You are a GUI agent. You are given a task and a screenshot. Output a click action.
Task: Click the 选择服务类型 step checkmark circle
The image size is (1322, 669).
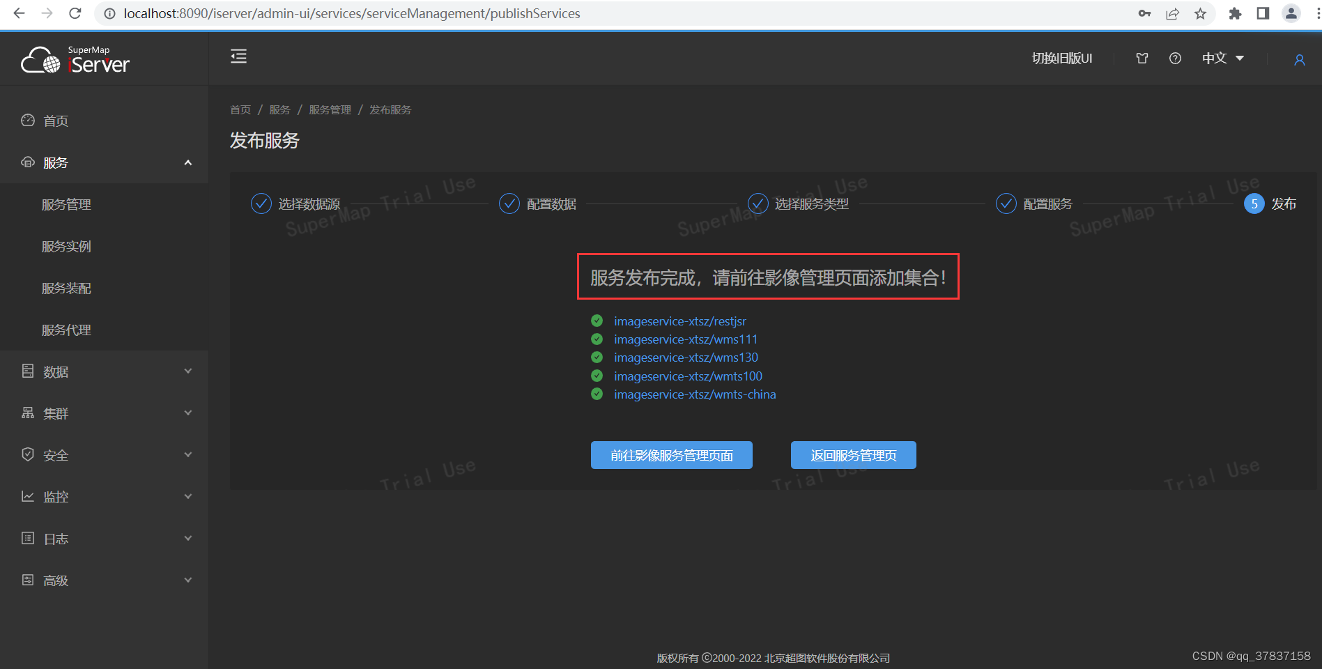pos(758,203)
